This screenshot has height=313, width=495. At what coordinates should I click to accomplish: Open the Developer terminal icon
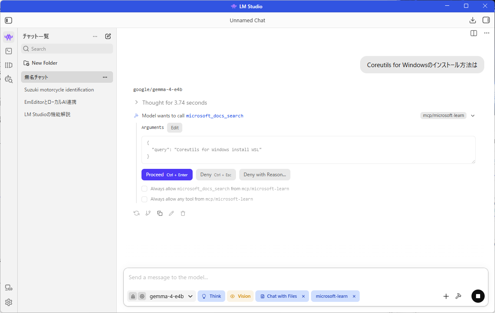click(9, 51)
